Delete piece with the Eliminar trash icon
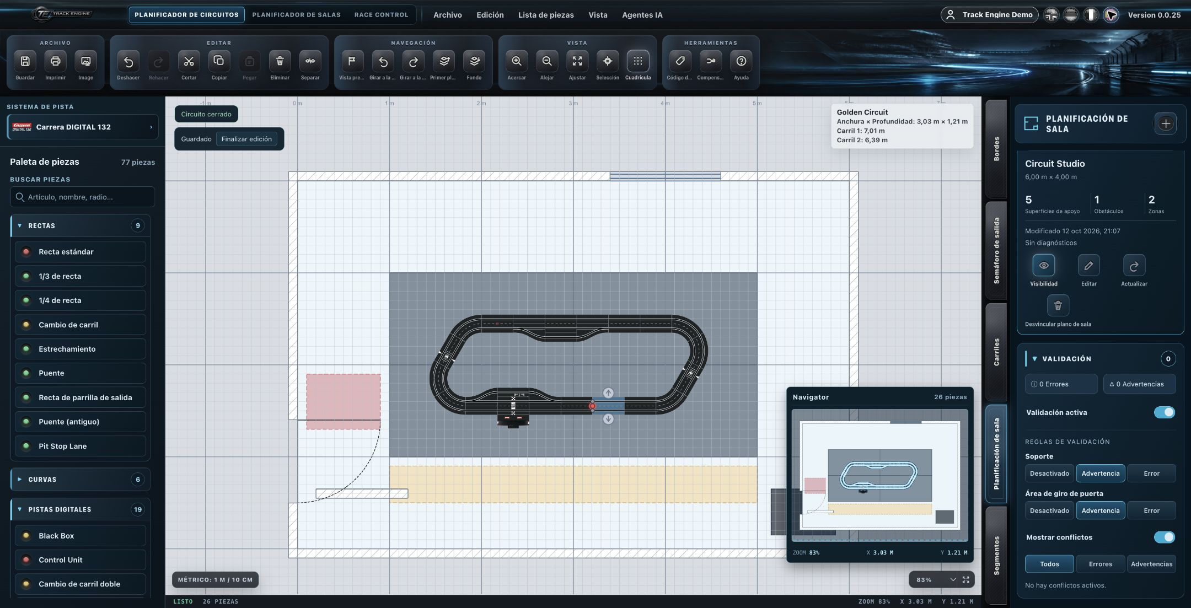The image size is (1191, 608). (x=280, y=61)
